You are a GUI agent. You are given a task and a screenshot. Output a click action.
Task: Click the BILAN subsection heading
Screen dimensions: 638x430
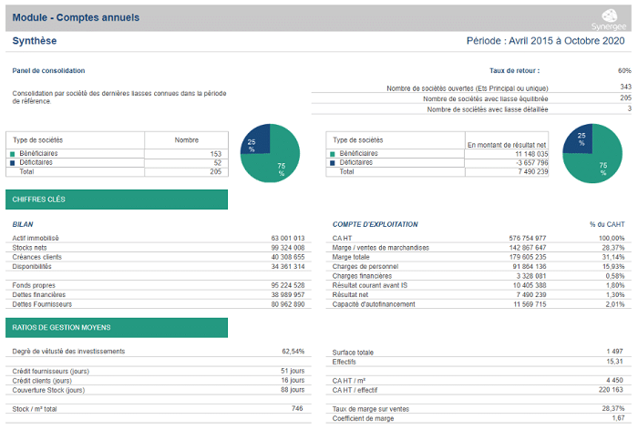(23, 224)
